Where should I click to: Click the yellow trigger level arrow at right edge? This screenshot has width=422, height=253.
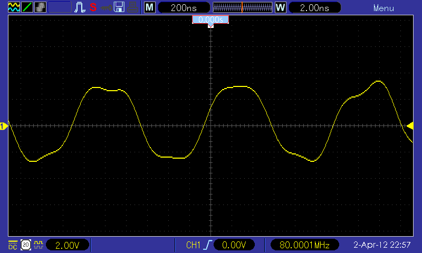410,126
